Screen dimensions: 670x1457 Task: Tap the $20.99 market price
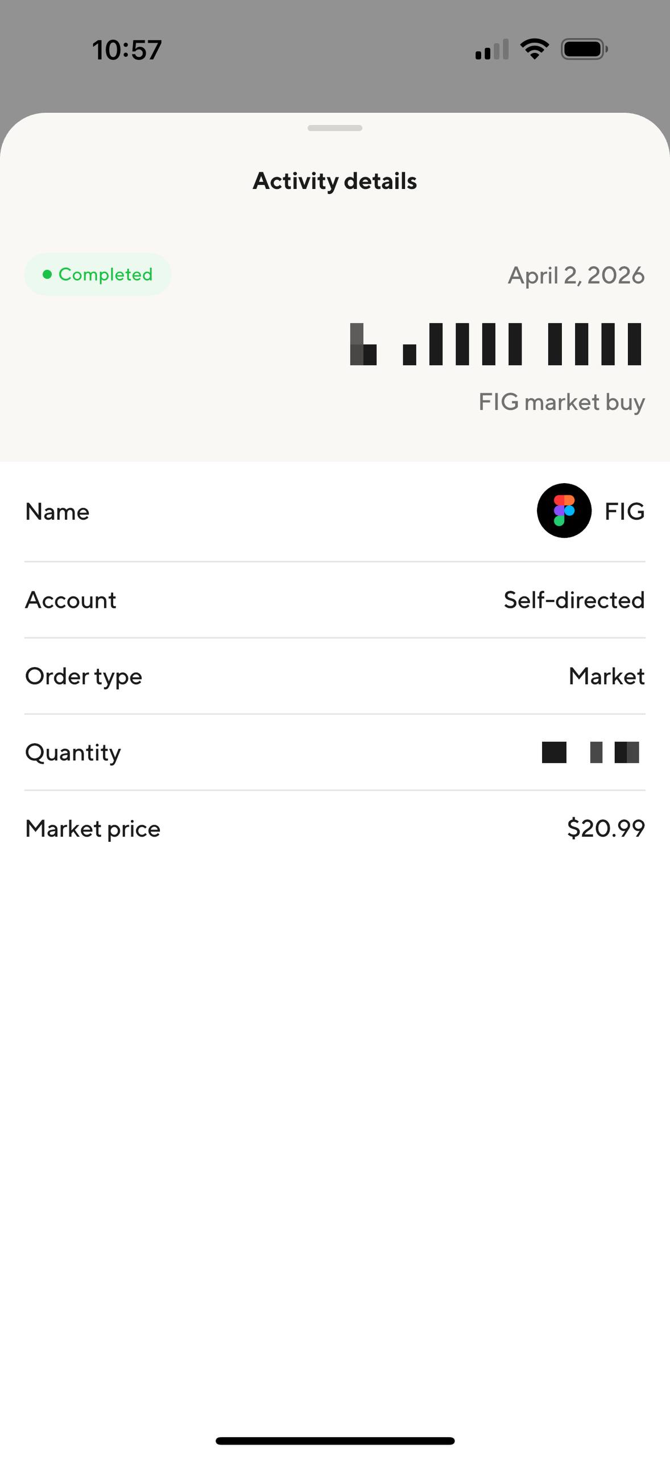tap(606, 828)
